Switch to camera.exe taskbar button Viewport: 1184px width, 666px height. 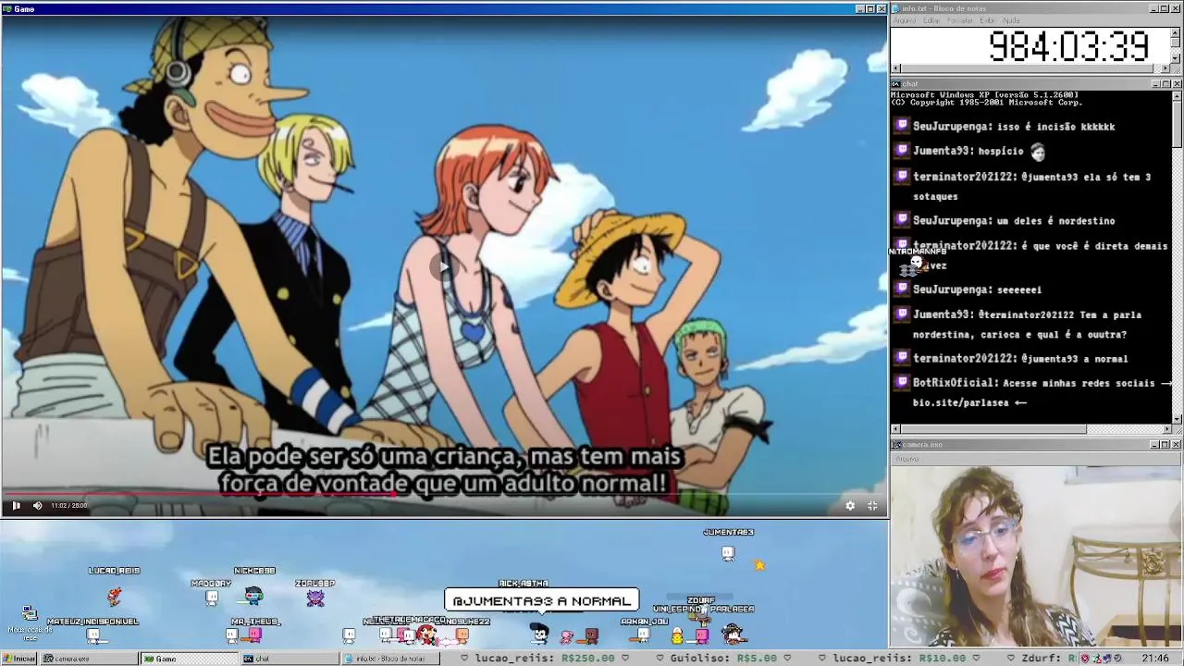pos(88,659)
